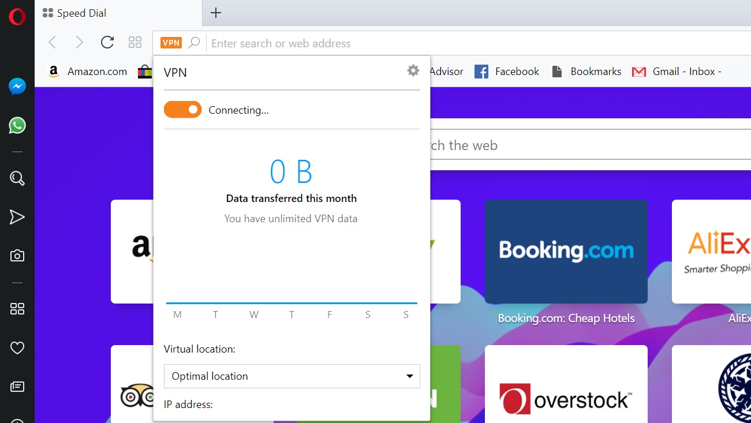The image size is (751, 423).
Task: Click the 'IP address:' label
Action: tap(188, 405)
